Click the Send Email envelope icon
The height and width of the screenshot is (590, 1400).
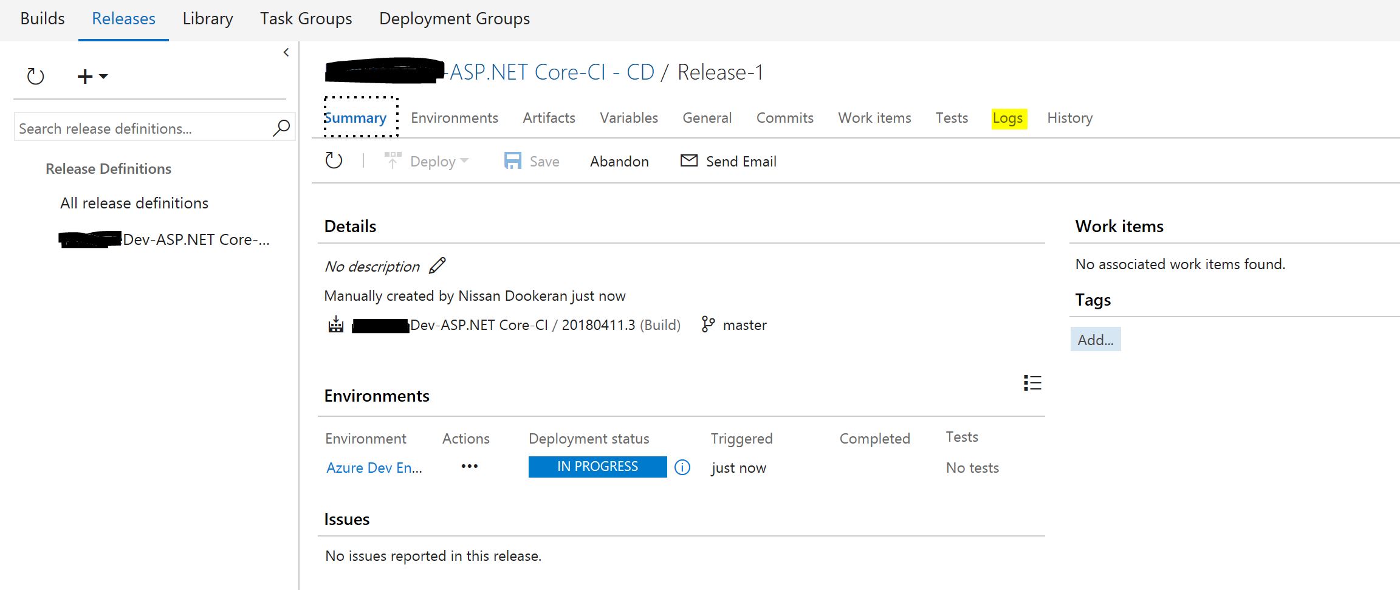click(688, 161)
